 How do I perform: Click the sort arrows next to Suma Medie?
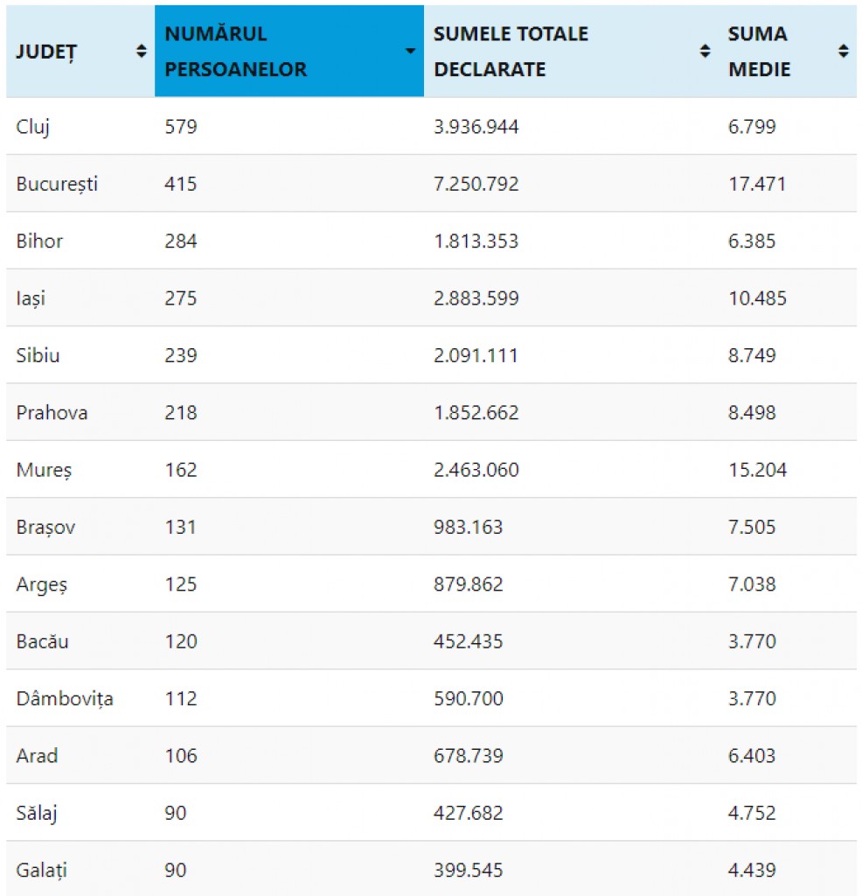pos(843,52)
